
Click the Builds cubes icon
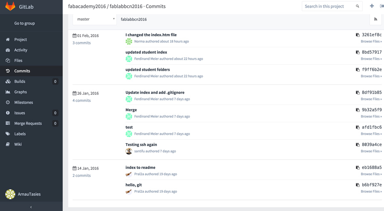tap(8, 81)
